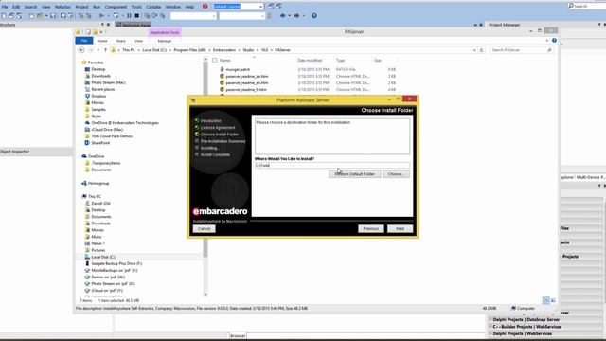Select Explorer Home ribbon tab
Viewport: 606px width, 341px height.
click(102, 41)
